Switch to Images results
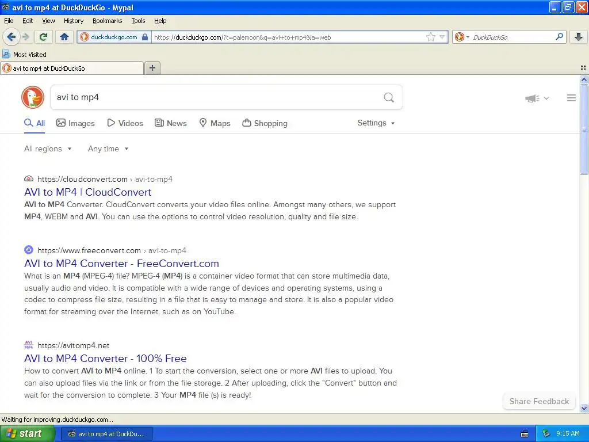 click(x=75, y=123)
